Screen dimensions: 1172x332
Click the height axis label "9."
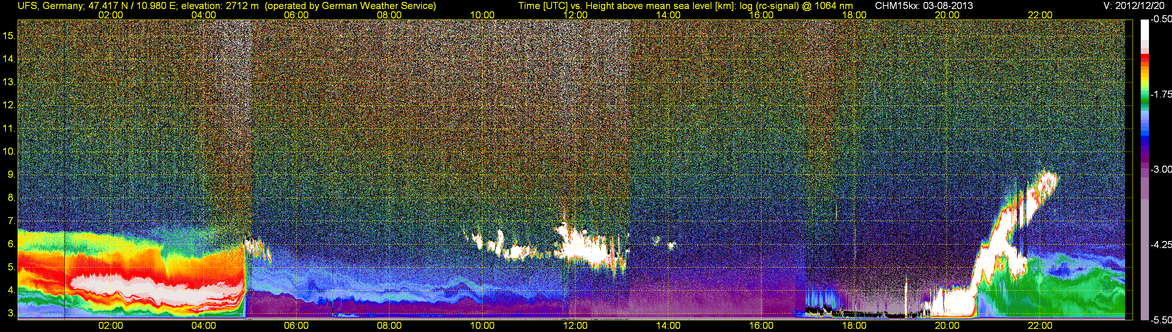[x=11, y=175]
